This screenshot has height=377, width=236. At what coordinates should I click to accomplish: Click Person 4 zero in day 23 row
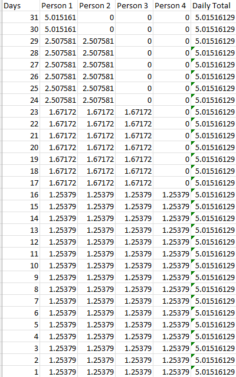(x=172, y=112)
